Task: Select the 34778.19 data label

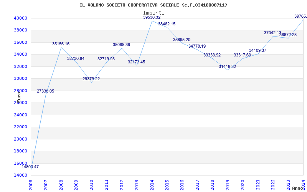Action: (x=197, y=46)
